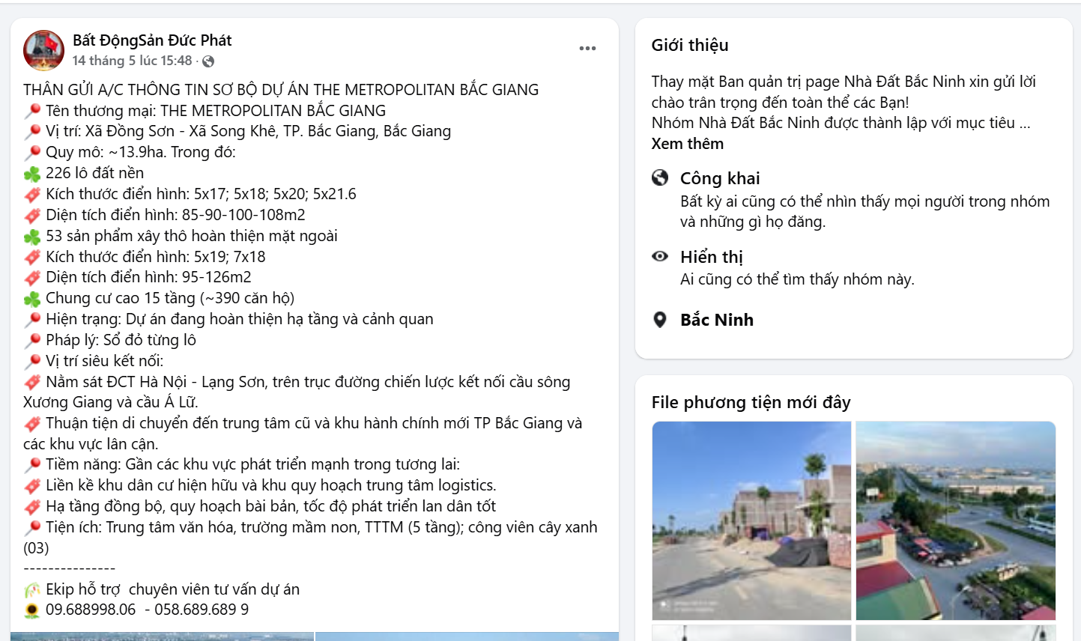
Task: Open the post timestamp 14 tháng 5 link
Action: pyautogui.click(x=133, y=61)
